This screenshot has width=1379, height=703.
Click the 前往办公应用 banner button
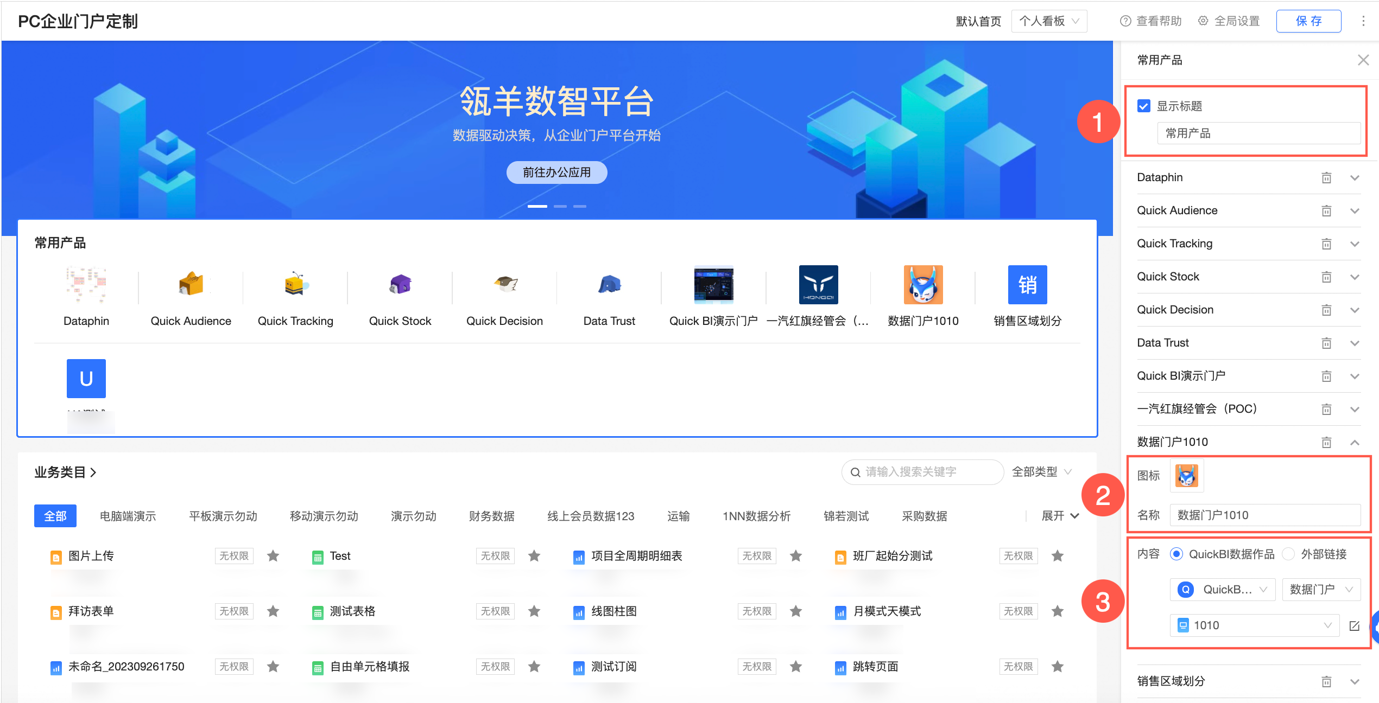pyautogui.click(x=556, y=172)
